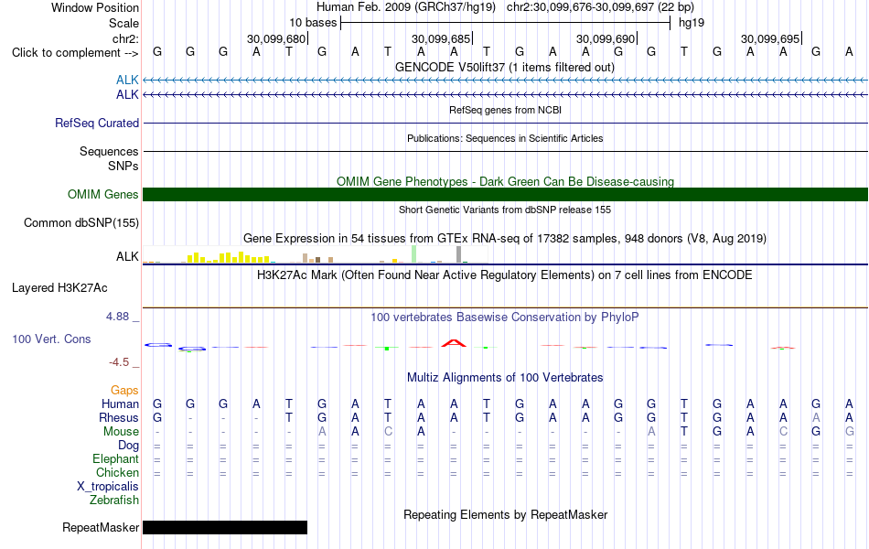Click the 30,099,680 coordinate marker

click(276, 38)
